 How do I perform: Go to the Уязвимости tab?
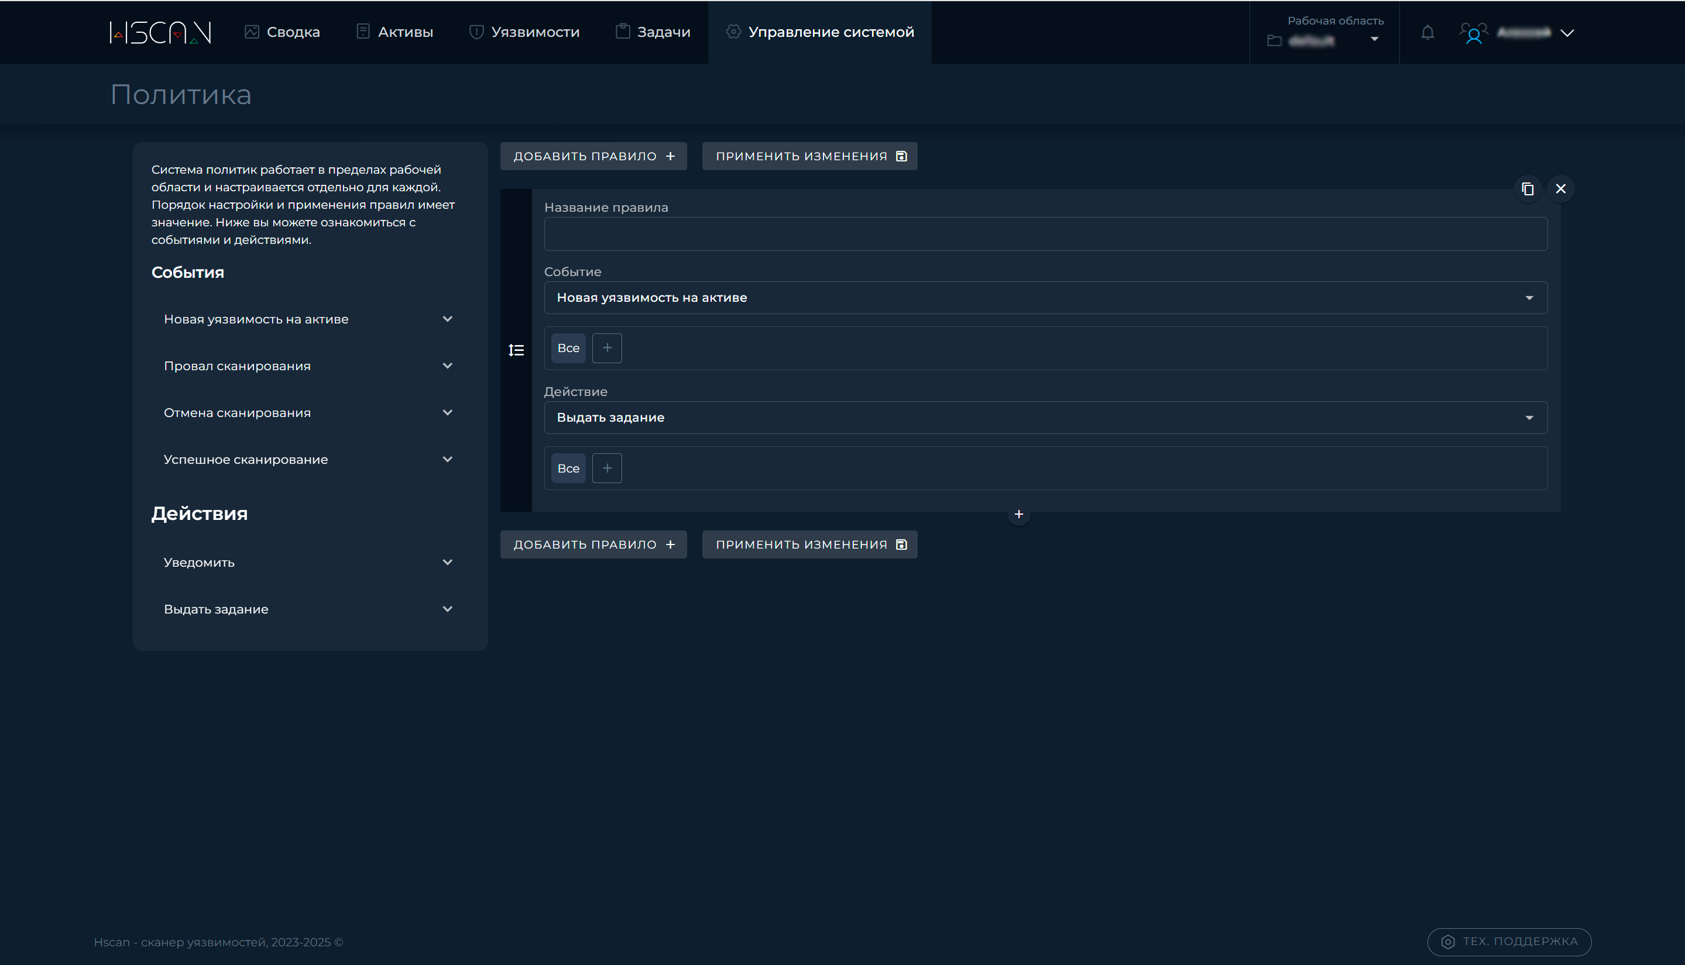(524, 32)
